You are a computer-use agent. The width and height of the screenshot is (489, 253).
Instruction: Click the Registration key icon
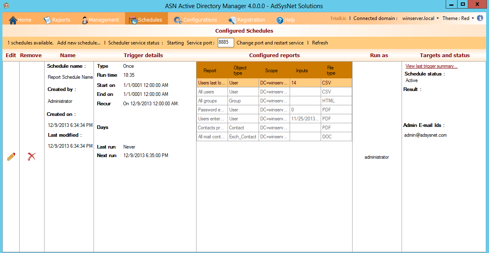click(x=232, y=20)
